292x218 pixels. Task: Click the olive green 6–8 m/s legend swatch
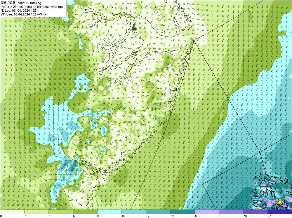[85, 212]
